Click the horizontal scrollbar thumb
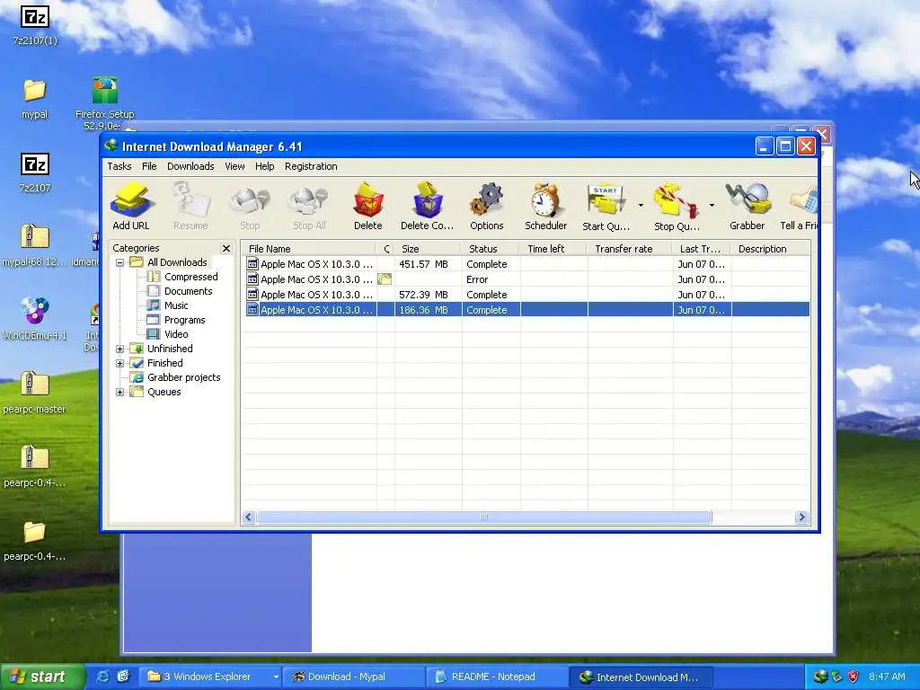920x690 pixels. click(484, 517)
